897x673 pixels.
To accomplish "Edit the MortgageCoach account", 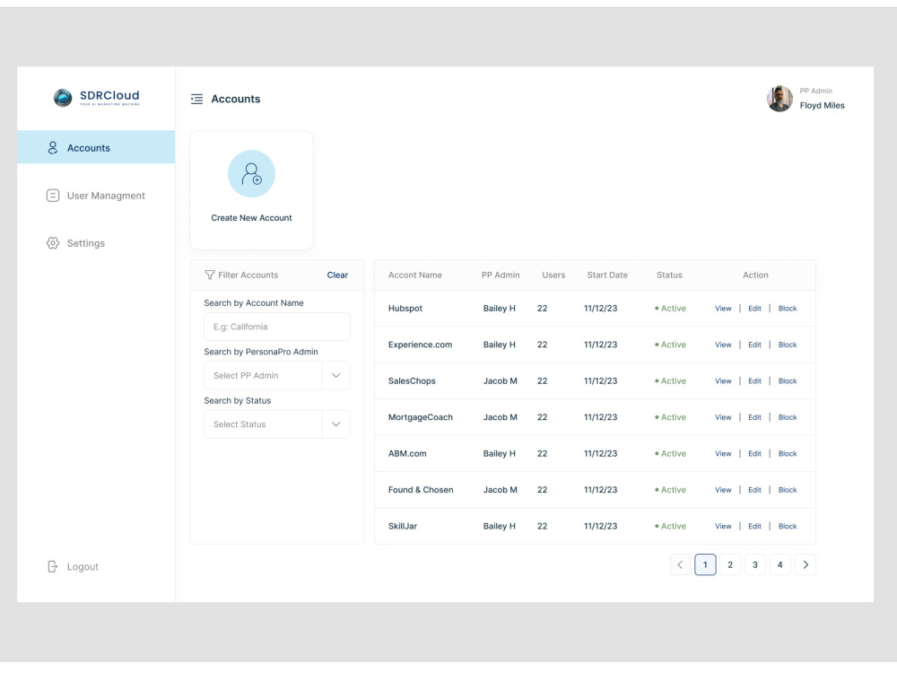I will [754, 417].
